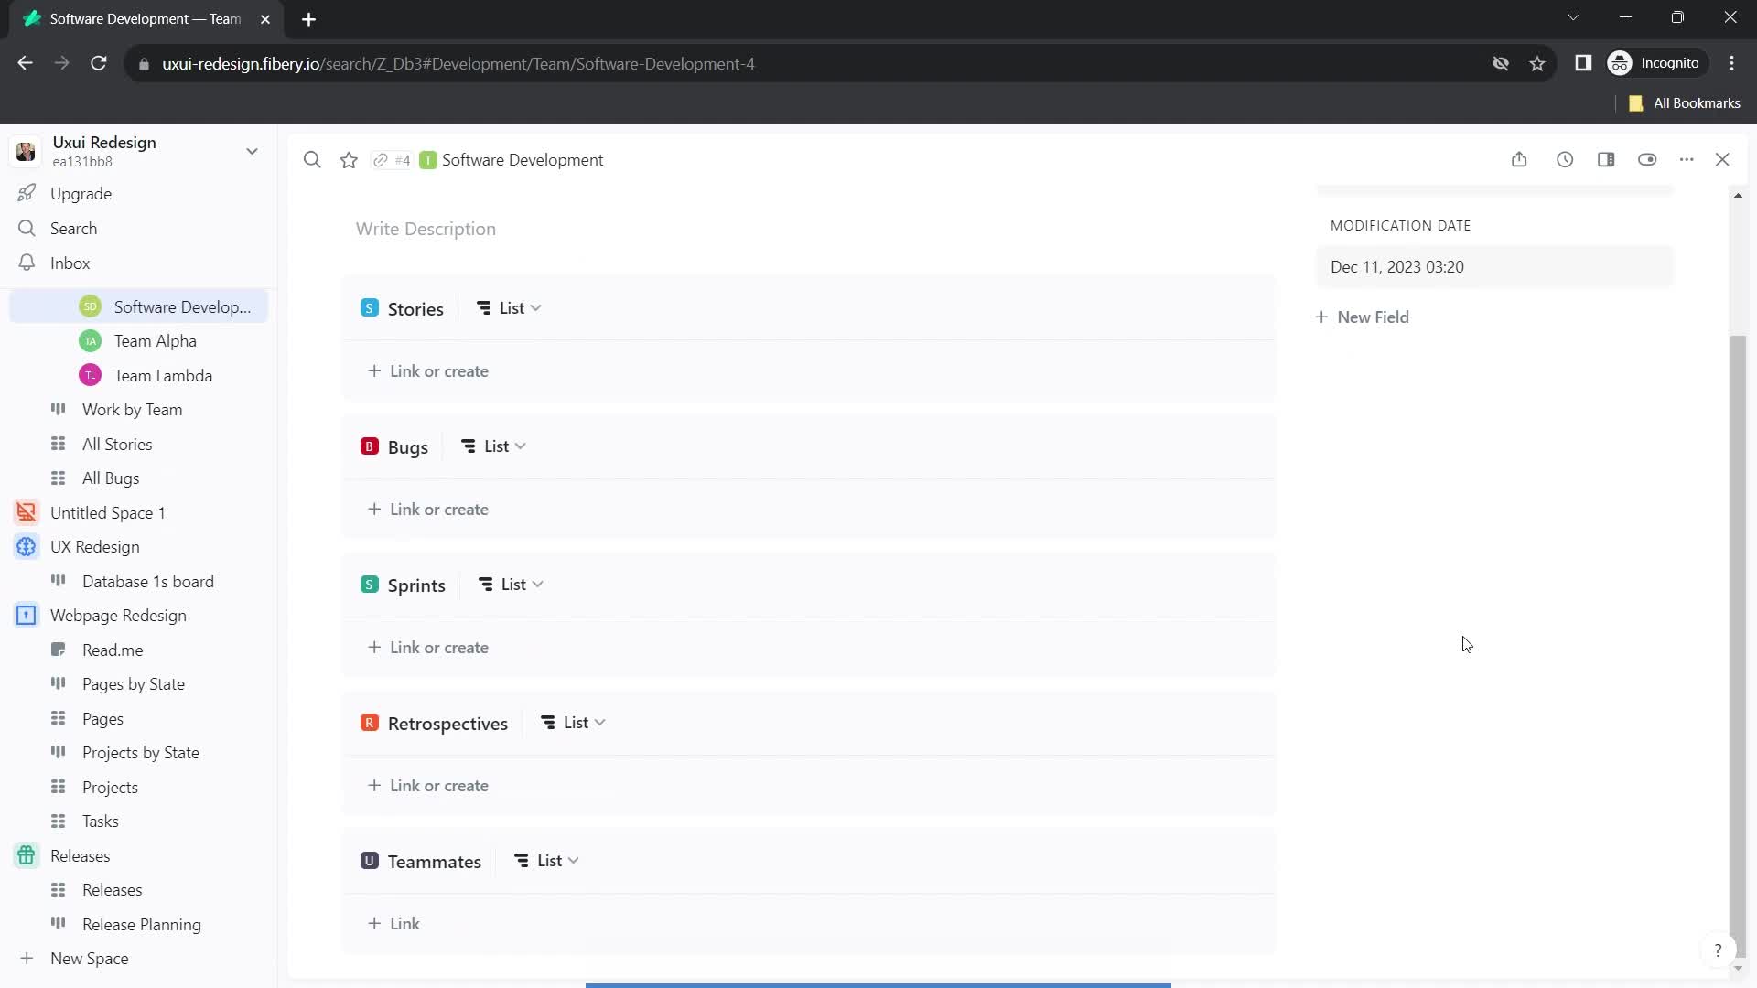
Task: Select Team Lambda in sidebar
Action: (163, 375)
